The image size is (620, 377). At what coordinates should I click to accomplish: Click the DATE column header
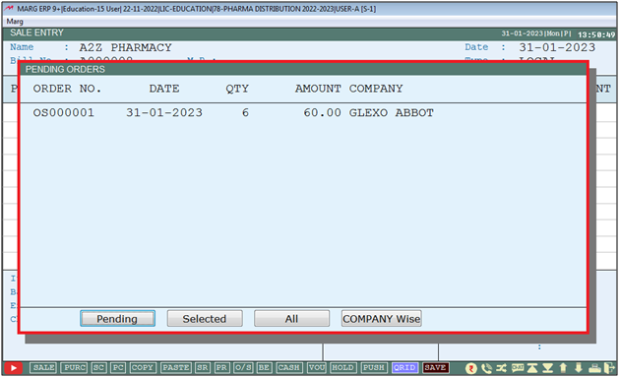click(164, 89)
